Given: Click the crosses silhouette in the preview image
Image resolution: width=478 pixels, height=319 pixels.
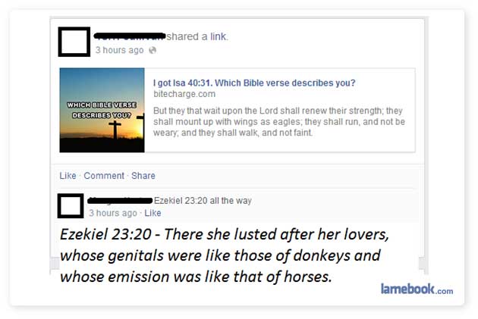Looking at the screenshot, I should 115,130.
